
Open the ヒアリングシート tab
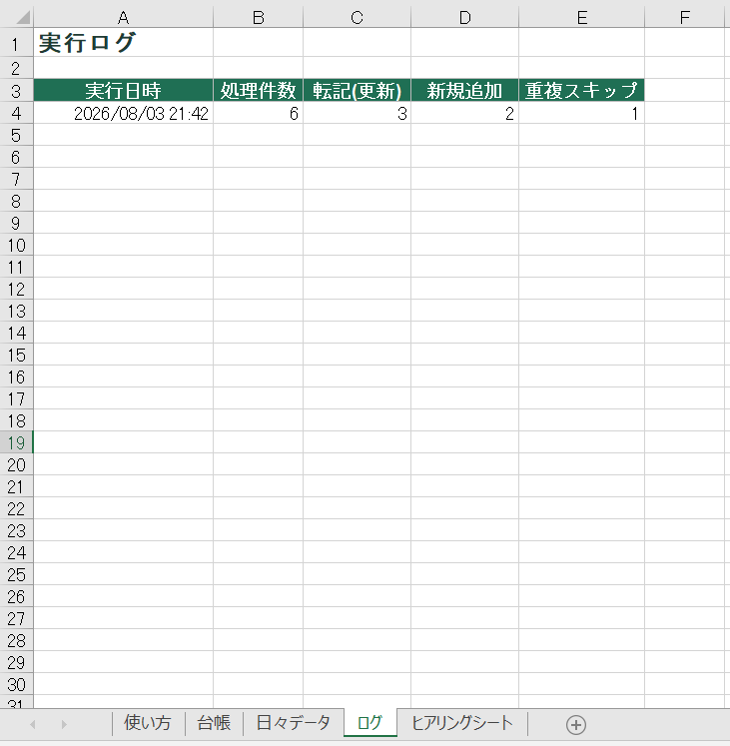462,723
